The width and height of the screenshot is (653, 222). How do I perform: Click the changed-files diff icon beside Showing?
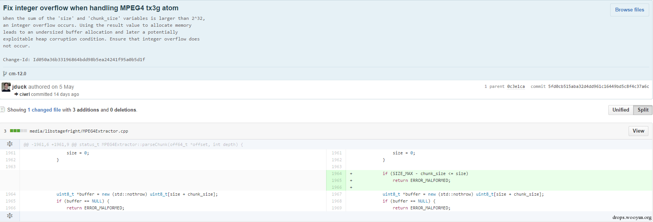[2, 110]
